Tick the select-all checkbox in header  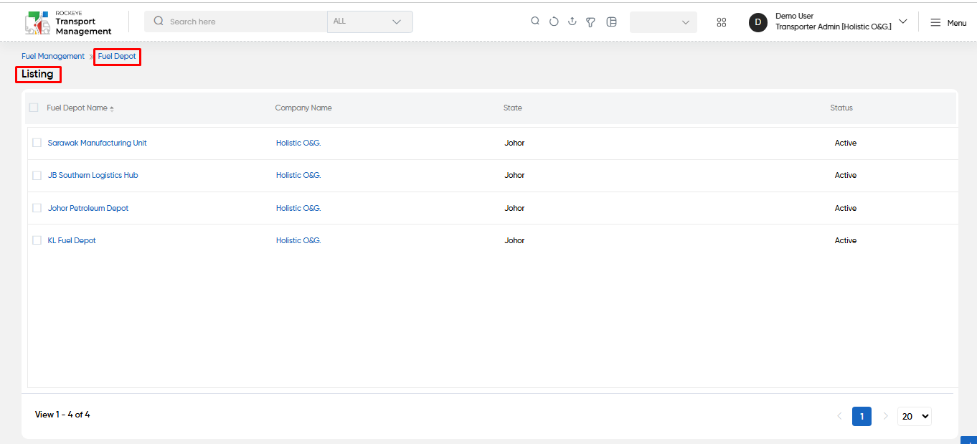34,108
